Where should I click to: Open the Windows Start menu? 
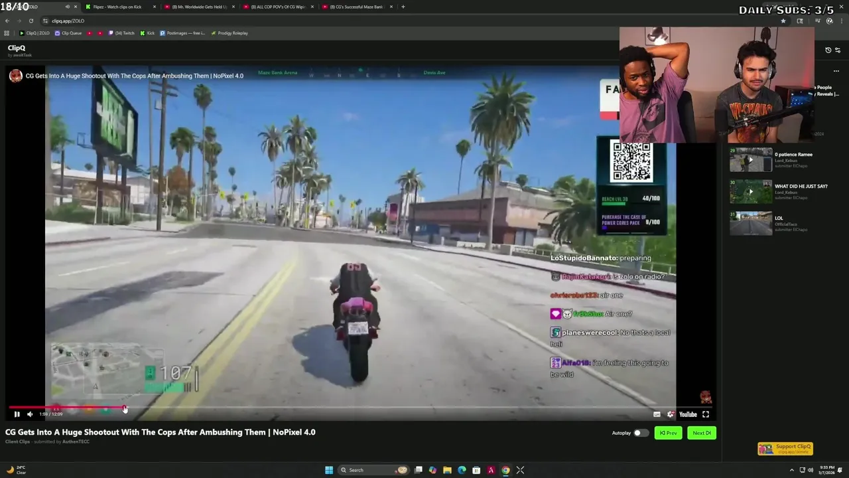pyautogui.click(x=328, y=470)
